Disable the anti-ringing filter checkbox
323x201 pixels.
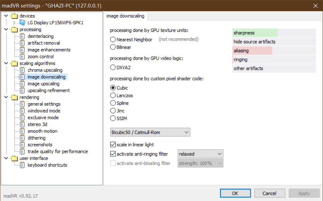113,154
